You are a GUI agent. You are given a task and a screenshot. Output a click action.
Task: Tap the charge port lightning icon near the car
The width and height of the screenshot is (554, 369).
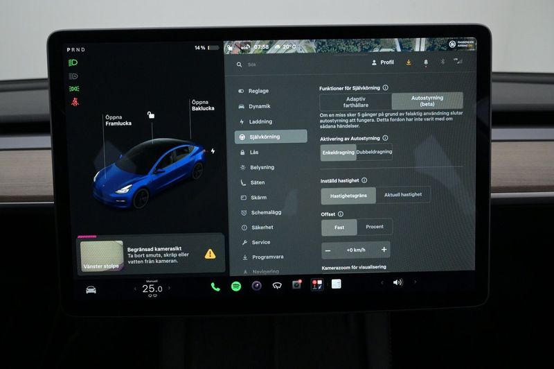(x=213, y=151)
